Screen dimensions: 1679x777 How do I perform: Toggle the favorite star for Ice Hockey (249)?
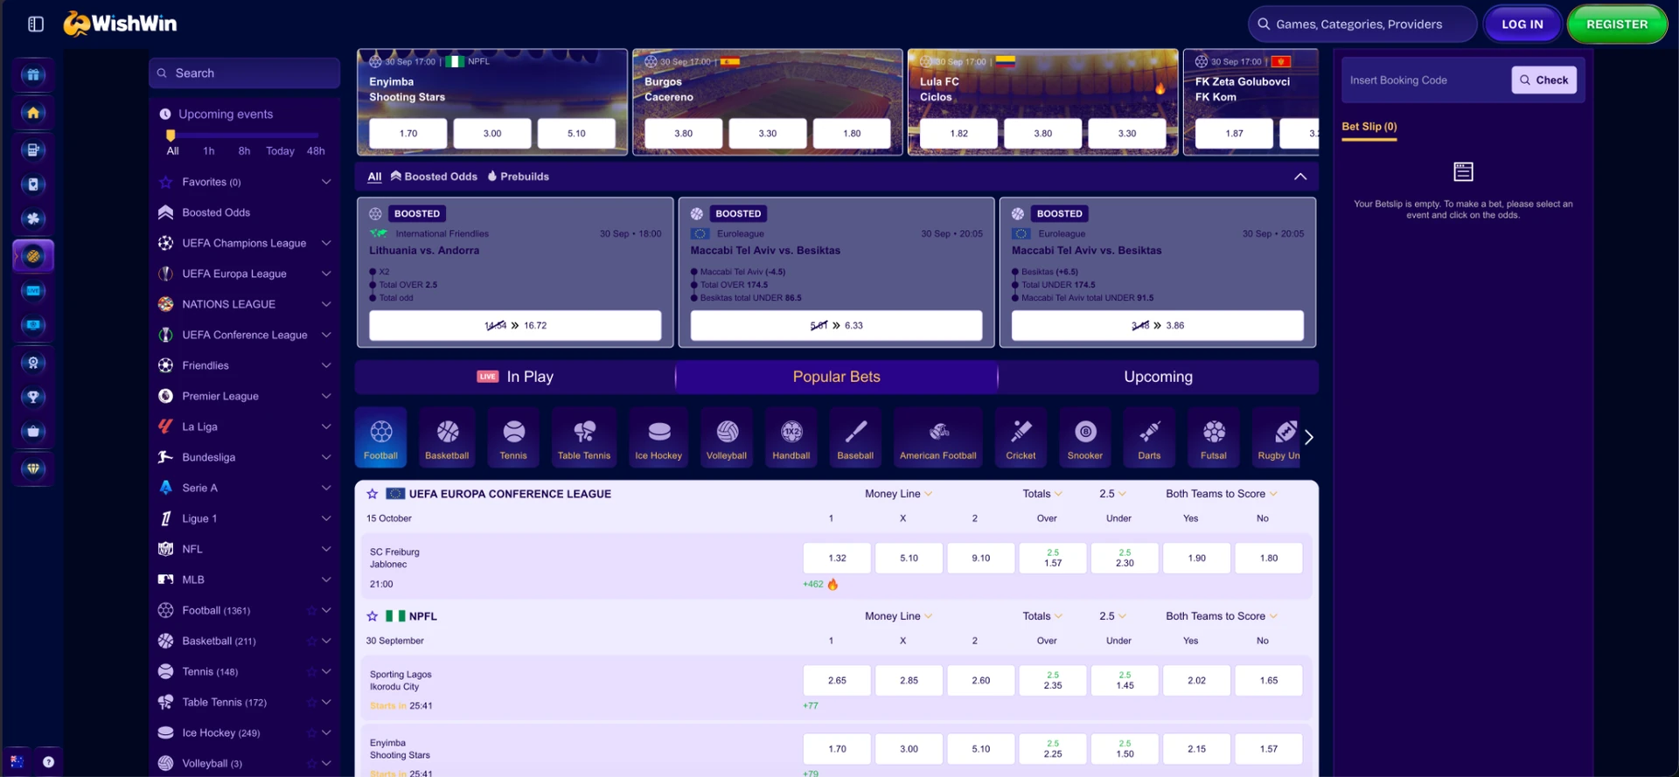pyautogui.click(x=311, y=733)
